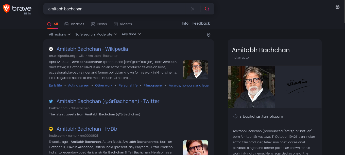
Task: Click the imdb.com › name breadcrumb
Action: click(x=73, y=136)
